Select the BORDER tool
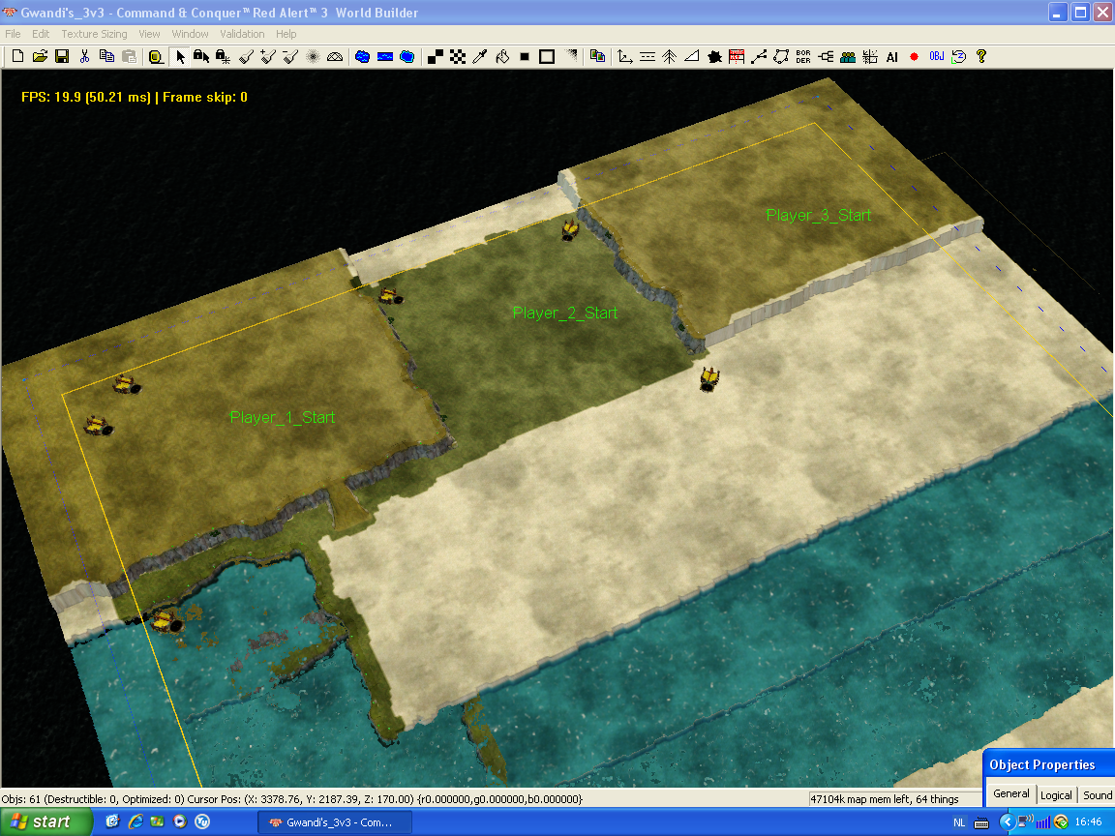Image resolution: width=1115 pixels, height=836 pixels. [803, 56]
